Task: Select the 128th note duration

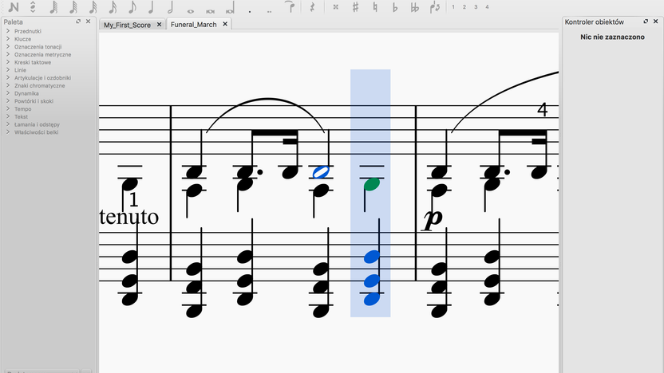Action: tap(53, 6)
